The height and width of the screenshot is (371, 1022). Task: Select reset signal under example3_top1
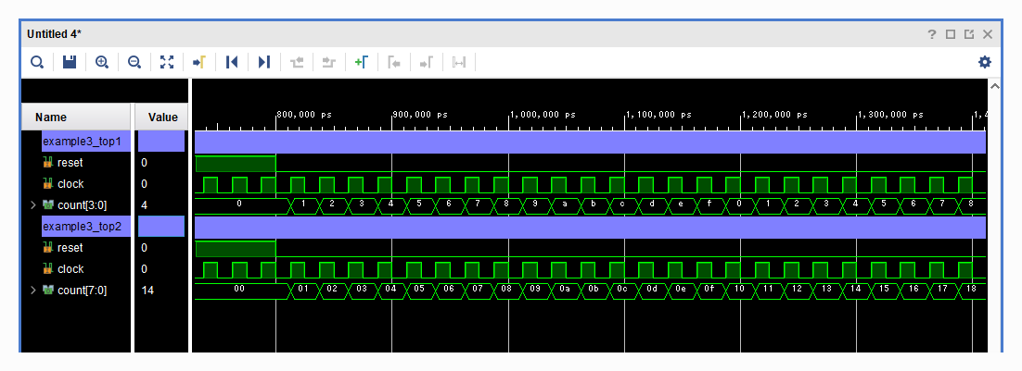(70, 163)
